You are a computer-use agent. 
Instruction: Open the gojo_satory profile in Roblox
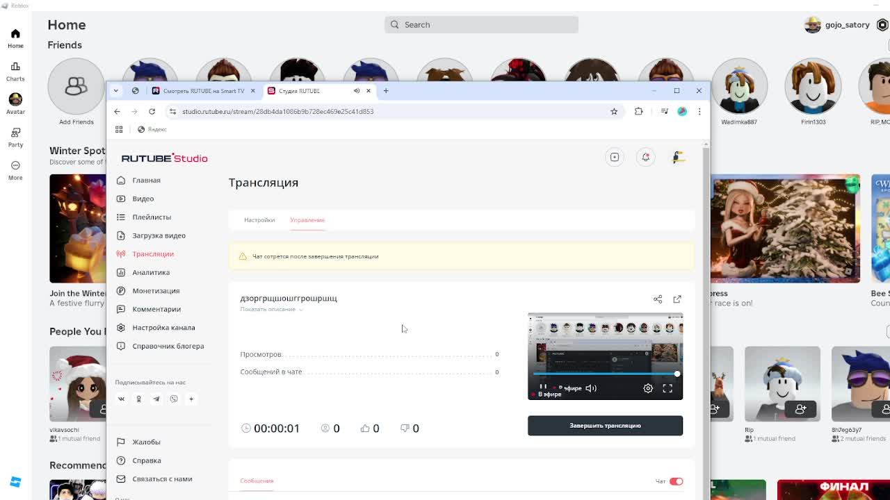pyautogui.click(x=837, y=24)
